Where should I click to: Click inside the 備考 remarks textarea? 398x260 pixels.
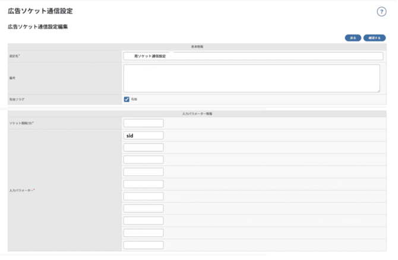tap(251, 78)
